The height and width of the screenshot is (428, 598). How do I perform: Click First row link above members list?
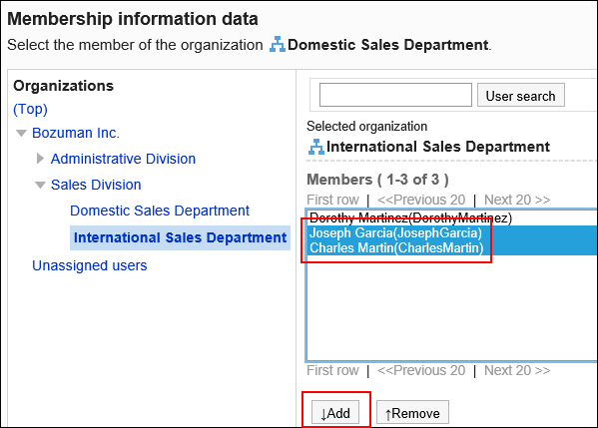pos(332,200)
